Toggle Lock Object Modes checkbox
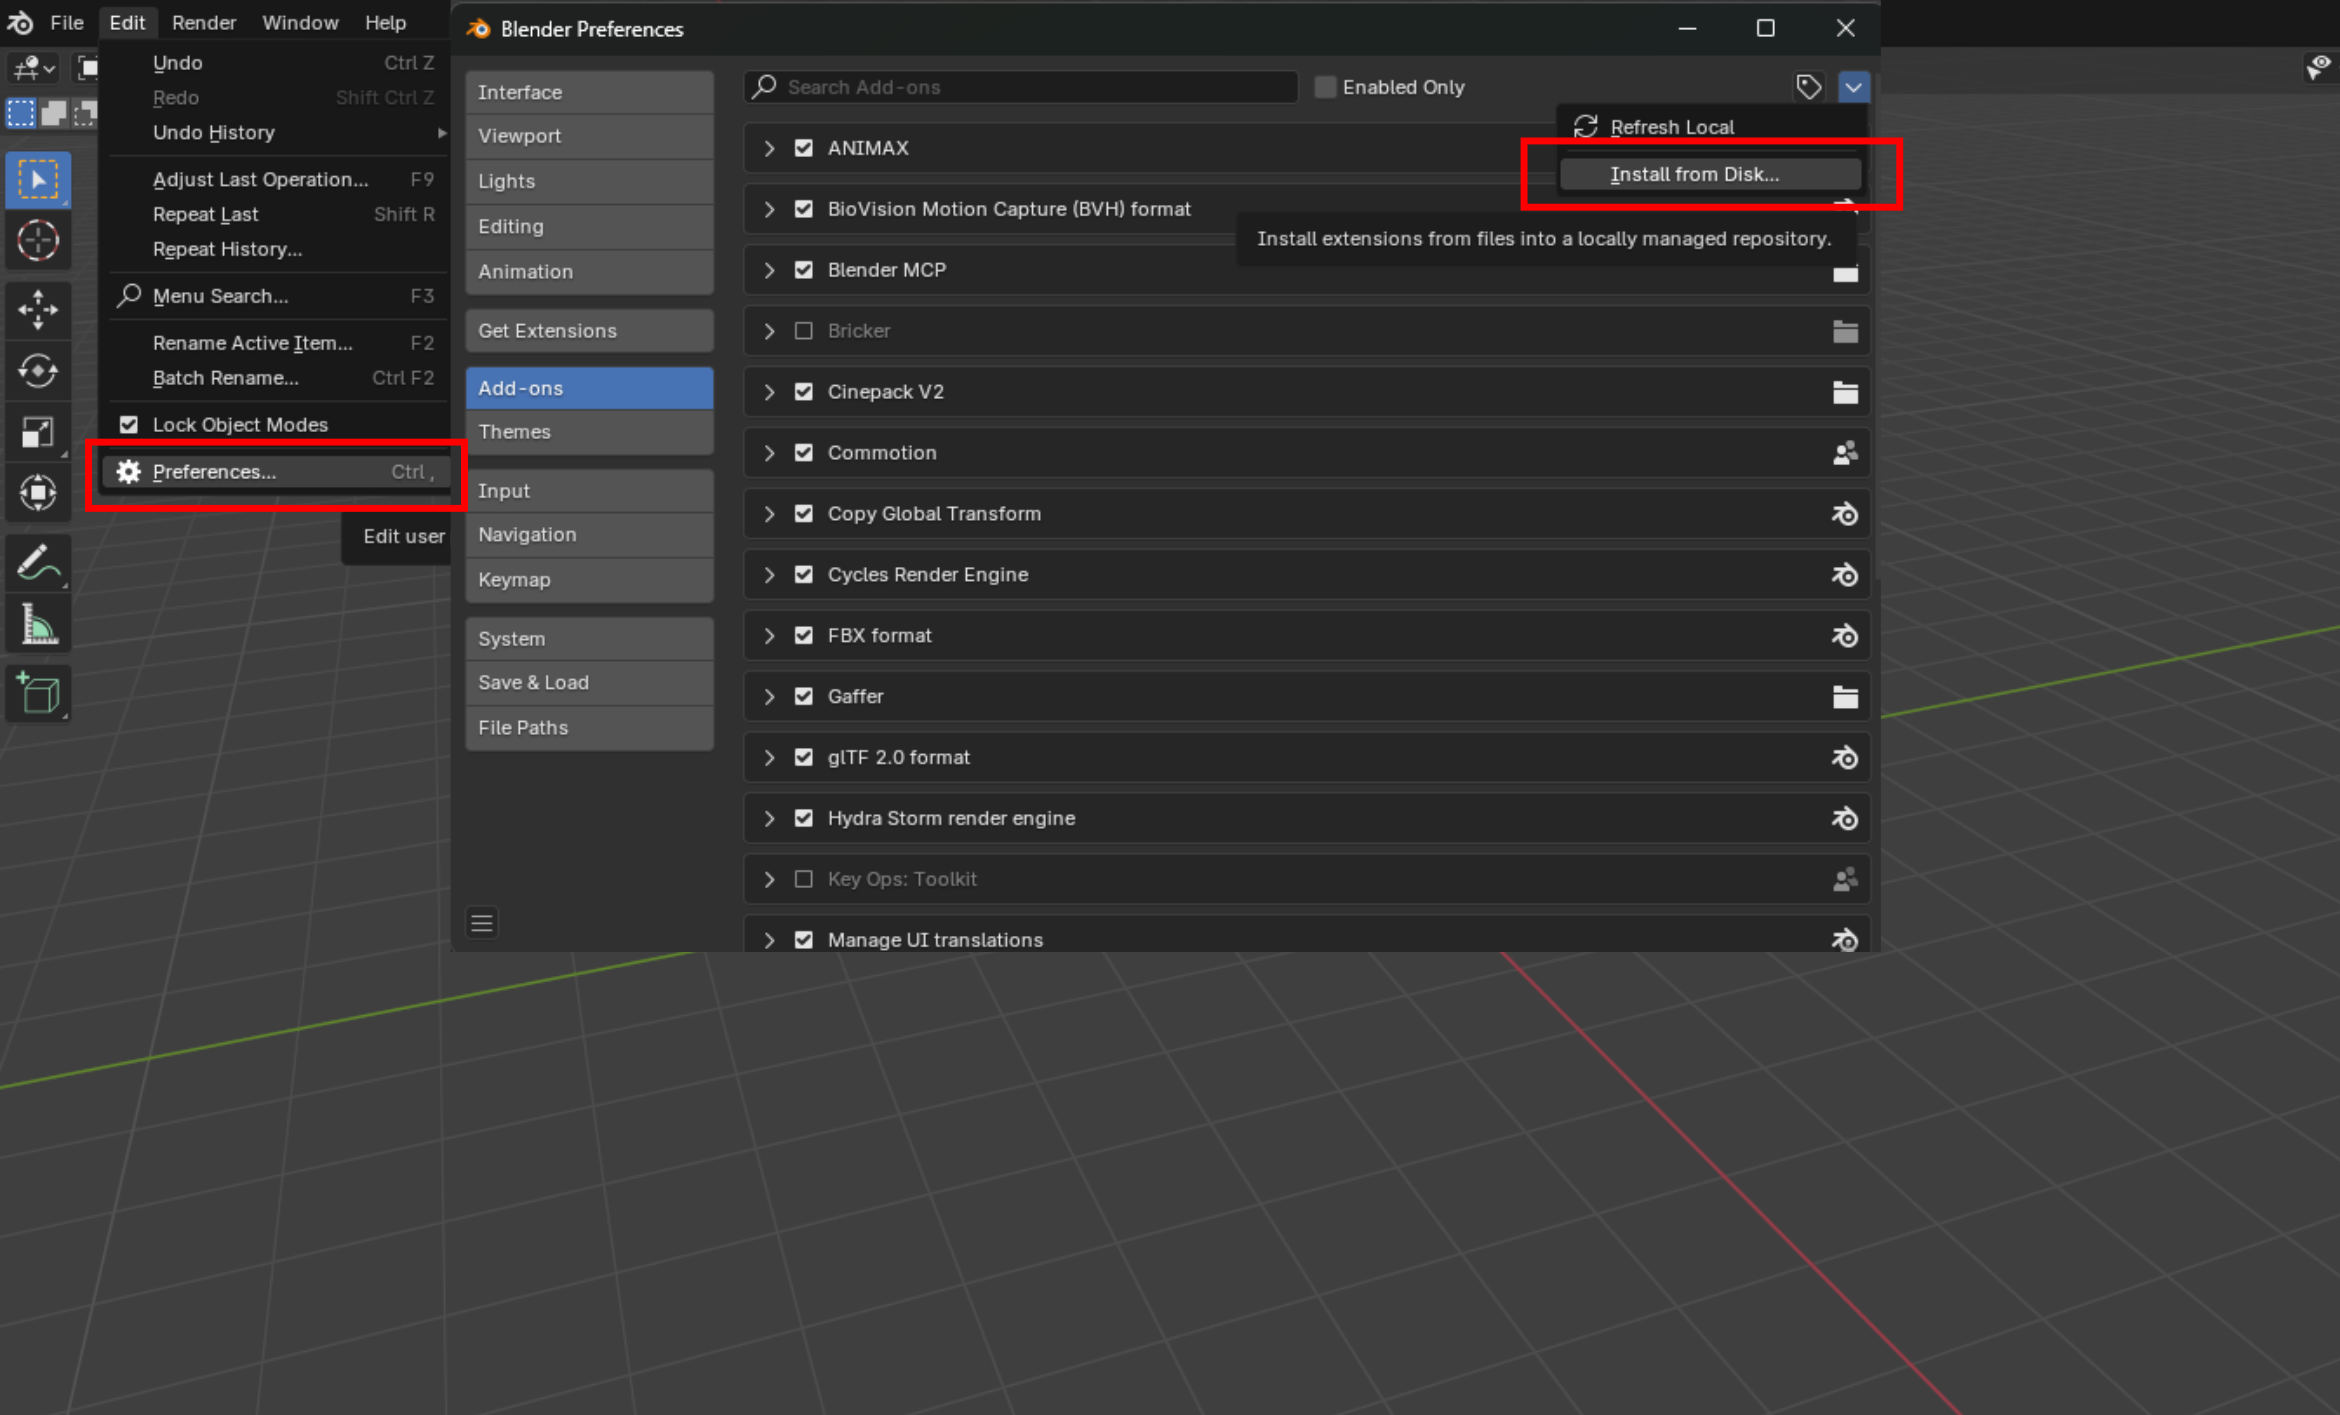The image size is (2340, 1415). point(128,424)
